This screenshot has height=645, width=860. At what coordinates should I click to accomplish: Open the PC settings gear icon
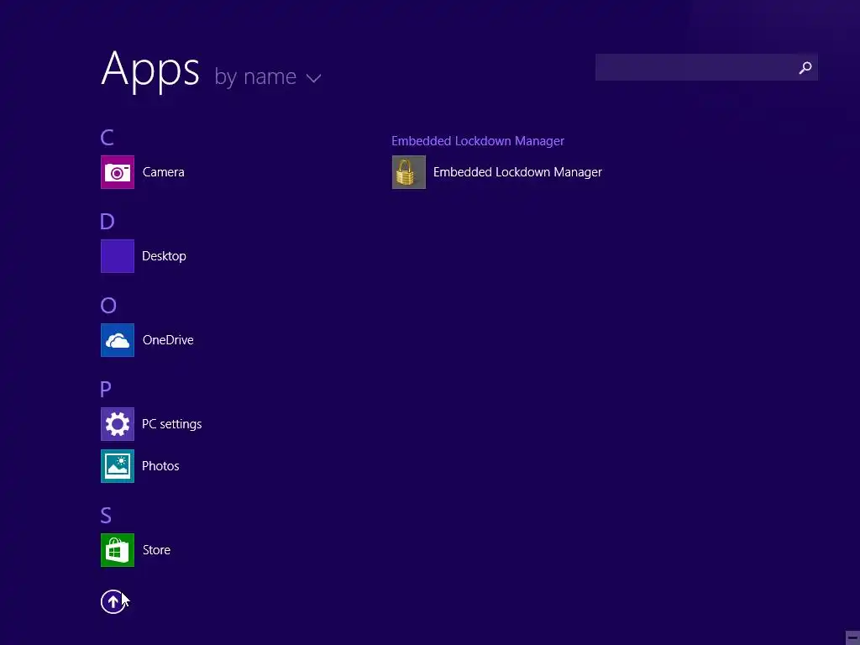[118, 424]
